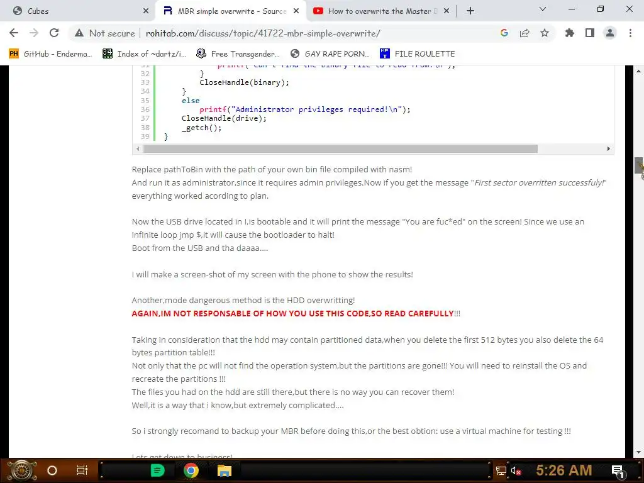Click the CloseHandle(binary); code line
Viewport: 644px width, 483px height.
pyautogui.click(x=244, y=82)
